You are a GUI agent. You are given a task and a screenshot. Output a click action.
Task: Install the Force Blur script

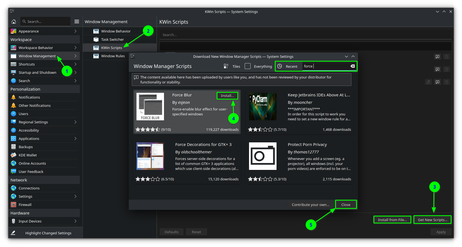[227, 96]
